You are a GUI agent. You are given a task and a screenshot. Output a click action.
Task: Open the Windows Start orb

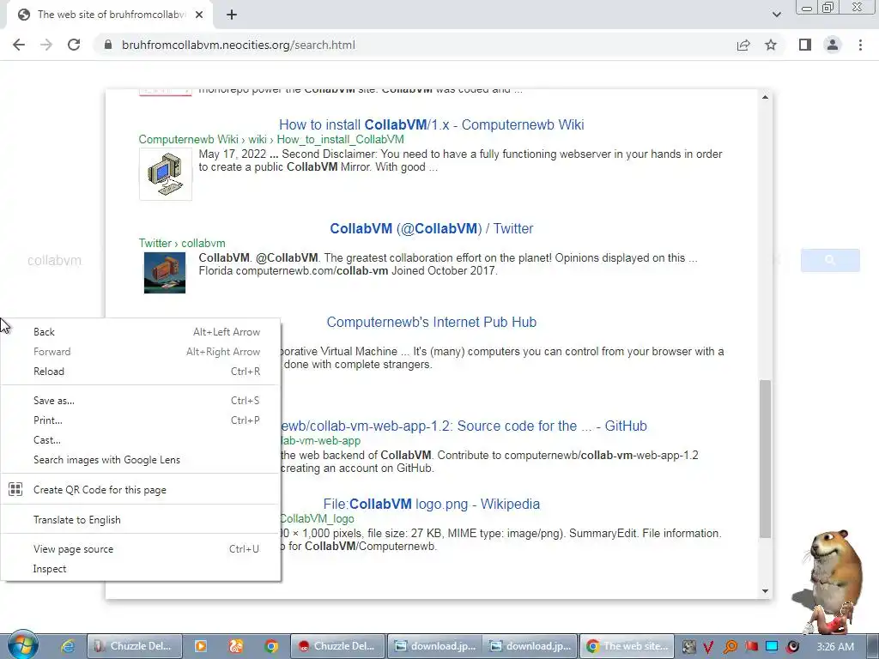(22, 644)
